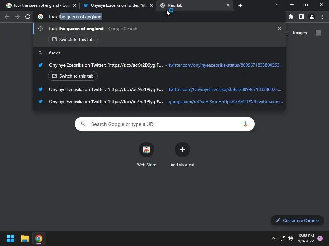Image resolution: width=329 pixels, height=246 pixels.
Task: Open the Google apps grid
Action: [318, 33]
